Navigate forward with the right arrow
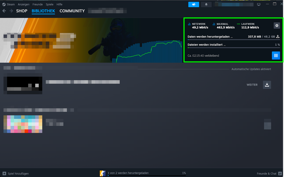 (x=11, y=11)
